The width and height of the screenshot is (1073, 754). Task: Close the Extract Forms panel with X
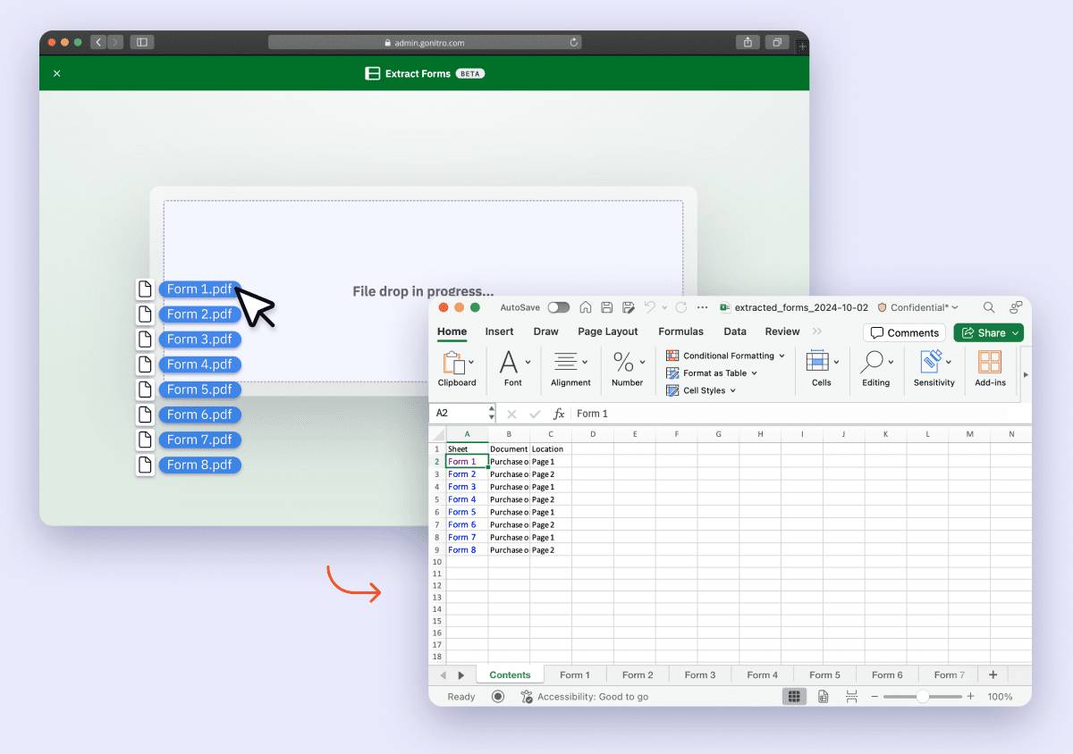click(x=57, y=73)
